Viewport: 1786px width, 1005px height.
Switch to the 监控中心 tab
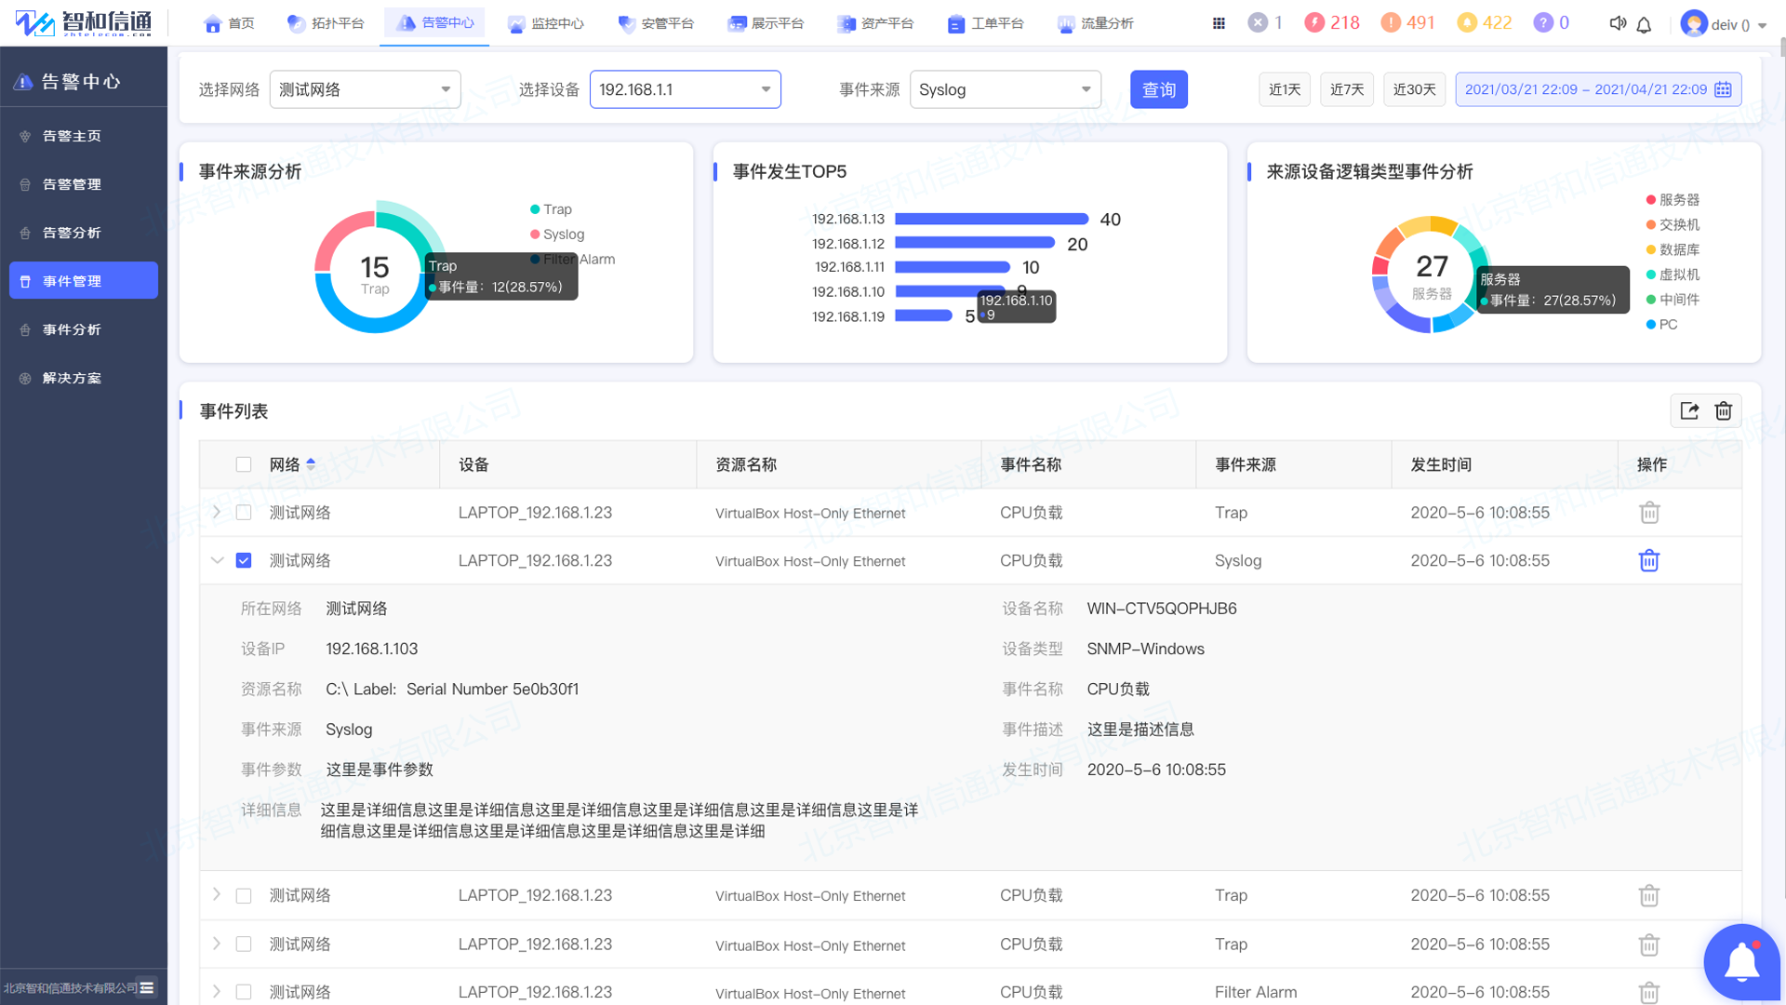point(546,23)
